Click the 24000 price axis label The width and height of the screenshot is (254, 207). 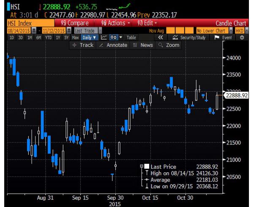234,58
